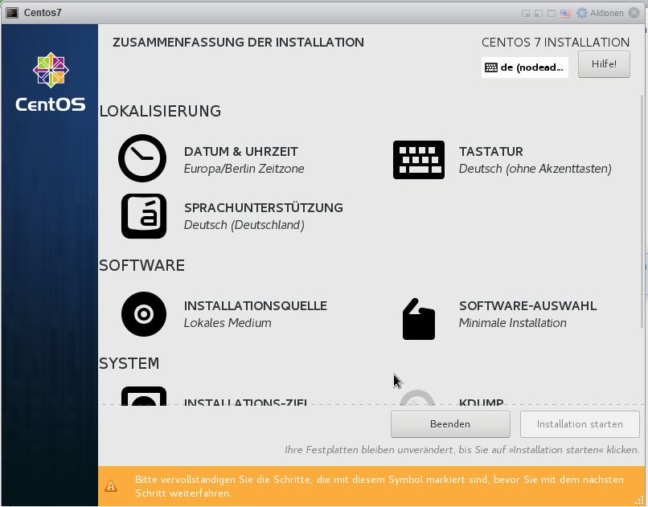Viewport: 648px width, 507px height.
Task: Click the Beenden button
Action: [x=450, y=424]
